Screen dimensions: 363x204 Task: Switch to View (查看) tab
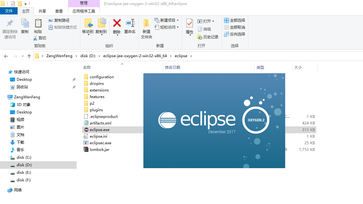click(59, 11)
